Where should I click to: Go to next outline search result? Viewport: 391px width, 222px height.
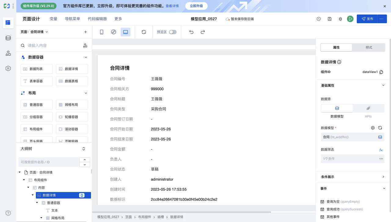click(85, 165)
